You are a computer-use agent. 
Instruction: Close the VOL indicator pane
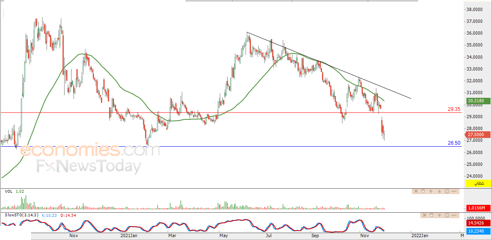point(416,191)
